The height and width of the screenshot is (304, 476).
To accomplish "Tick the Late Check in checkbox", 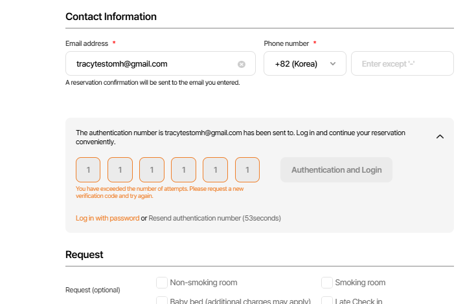I will point(327,301).
